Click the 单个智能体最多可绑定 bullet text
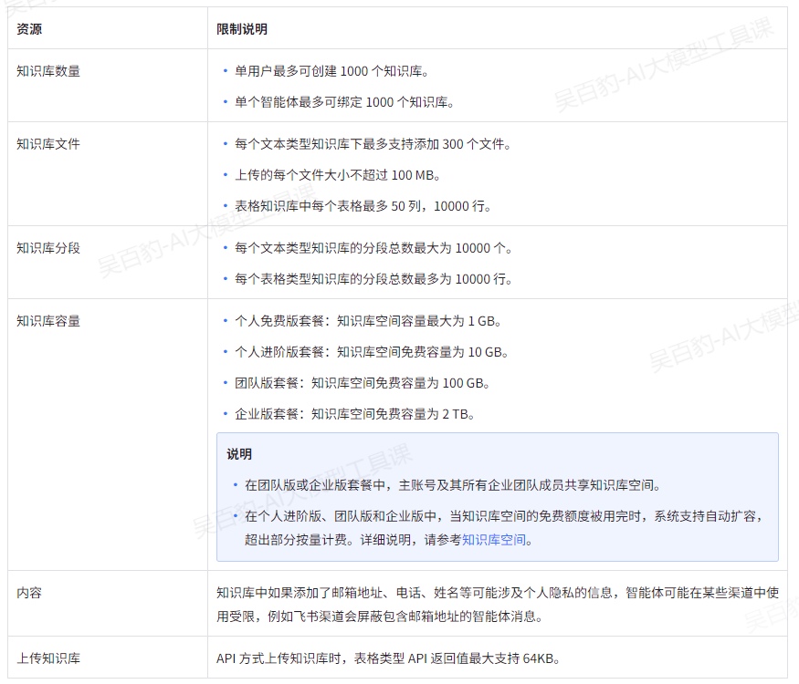The image size is (799, 684). pos(344,102)
